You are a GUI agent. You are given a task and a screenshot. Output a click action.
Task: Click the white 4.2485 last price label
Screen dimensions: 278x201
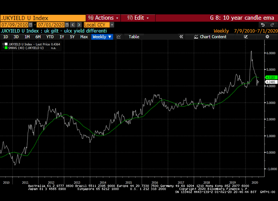tap(271, 82)
